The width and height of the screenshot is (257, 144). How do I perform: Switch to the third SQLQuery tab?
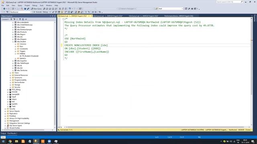pos(144,16)
